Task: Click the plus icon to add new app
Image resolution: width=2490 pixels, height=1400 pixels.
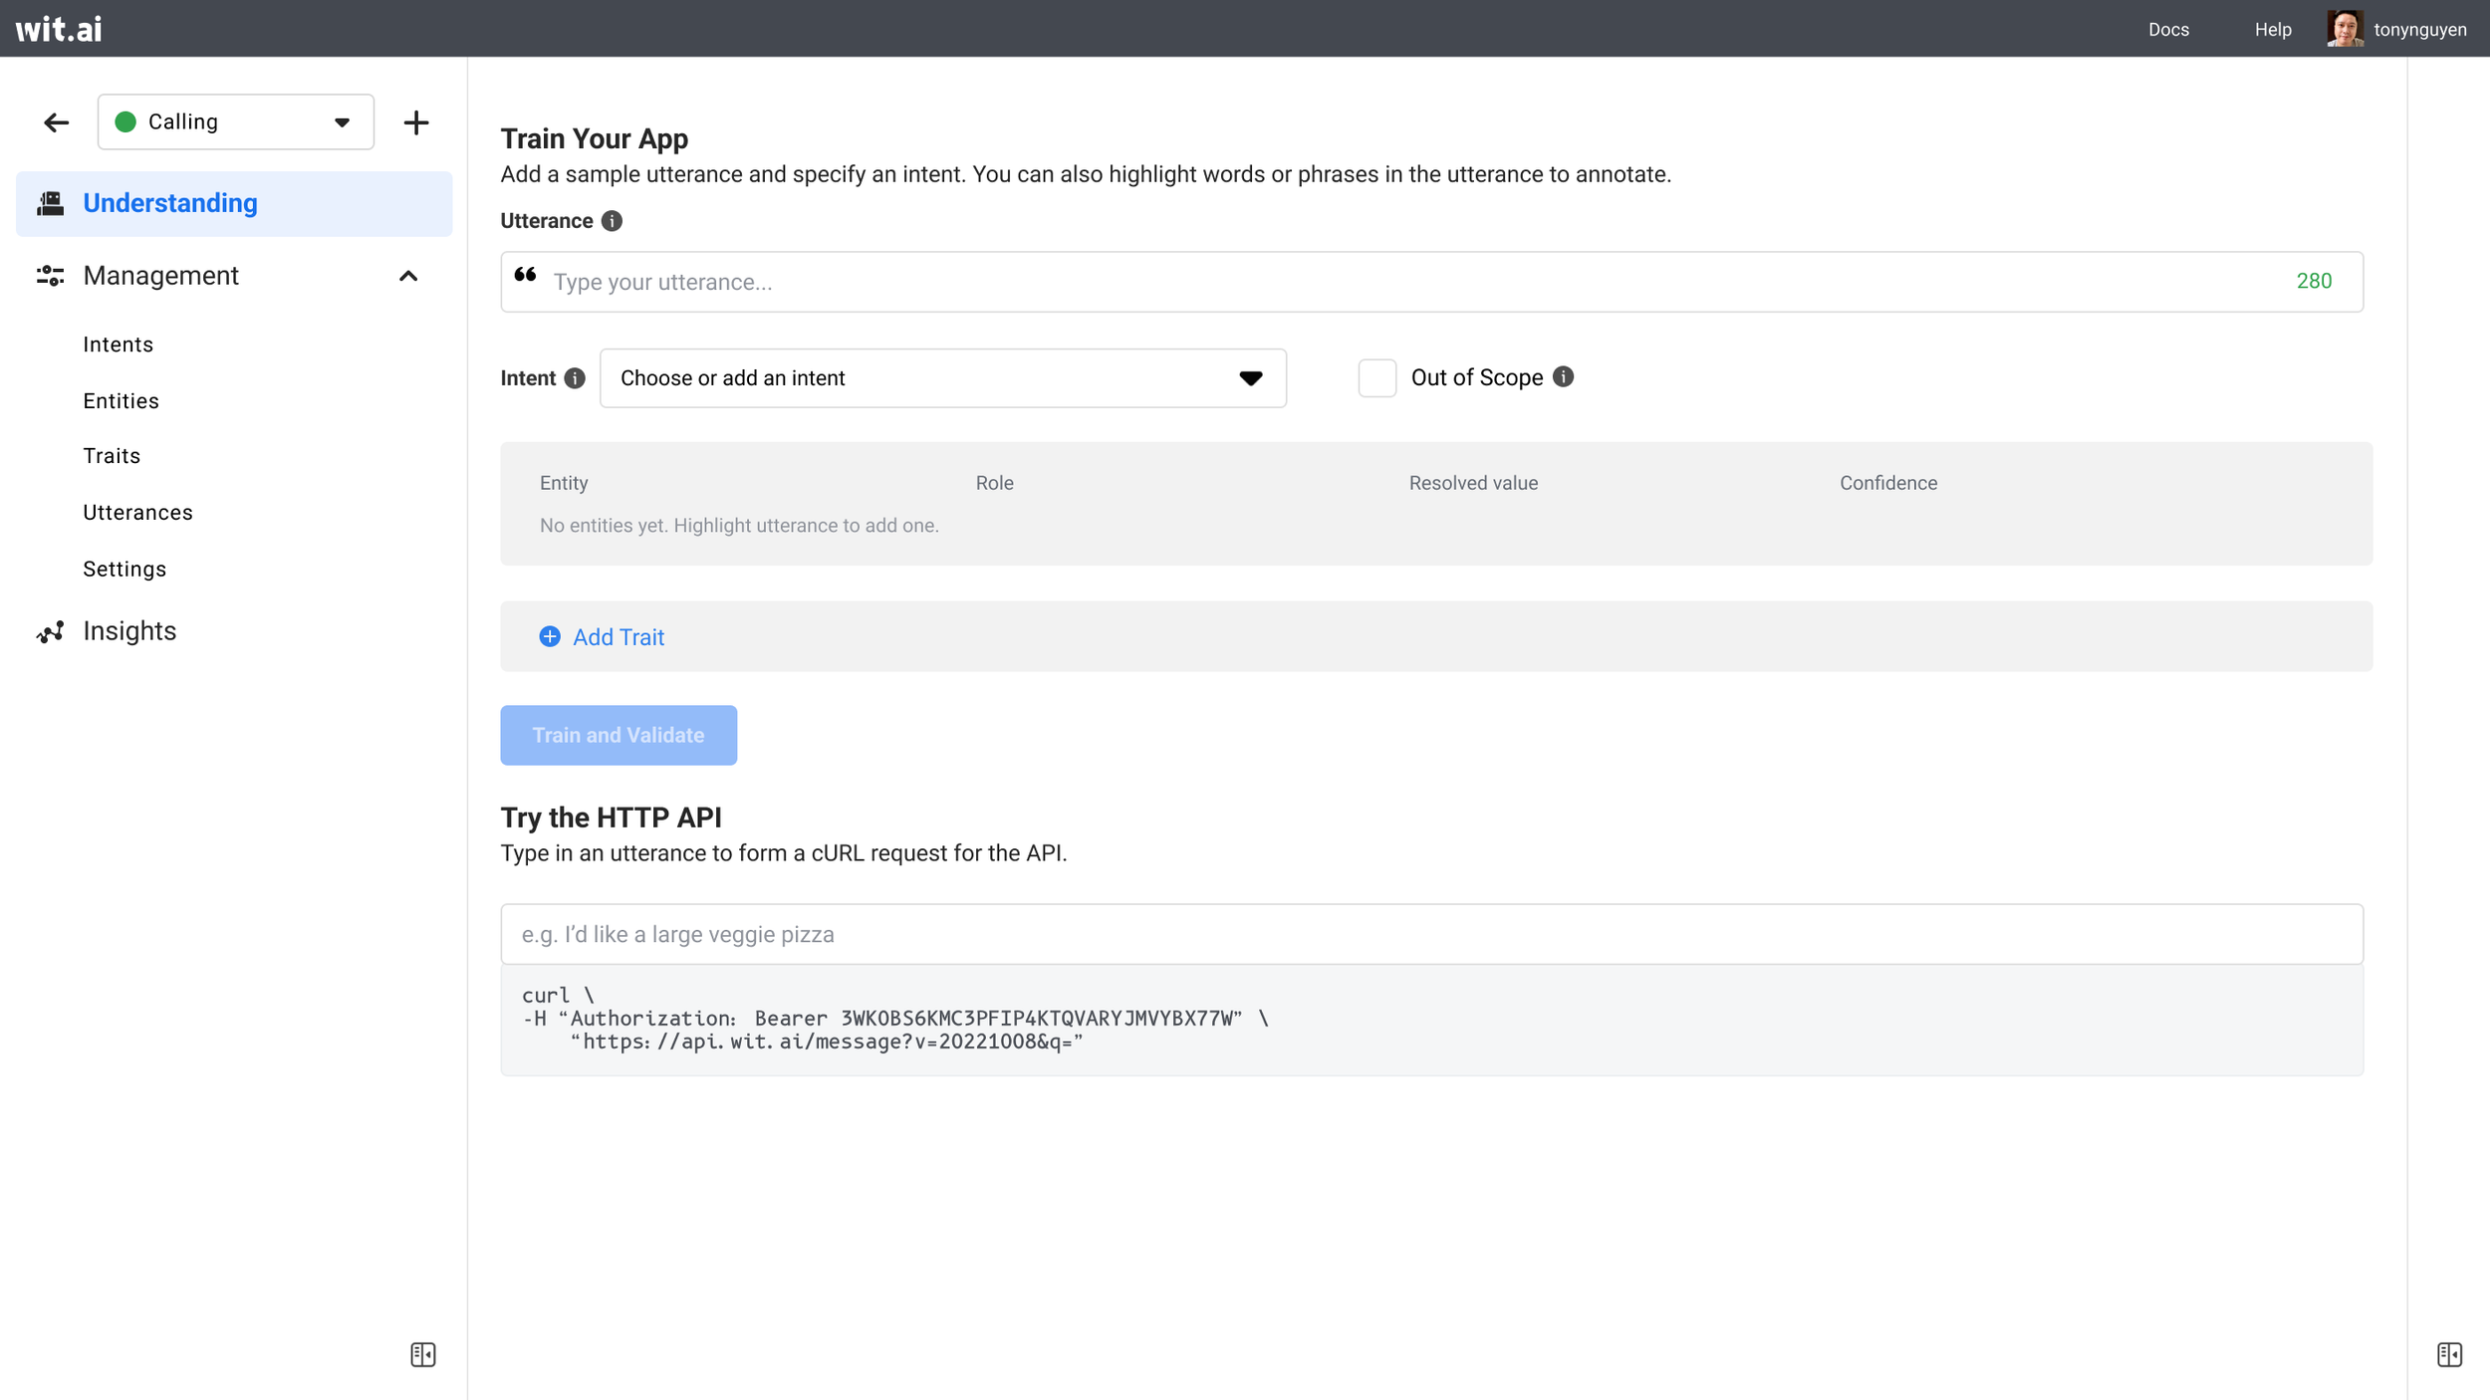Action: click(415, 122)
